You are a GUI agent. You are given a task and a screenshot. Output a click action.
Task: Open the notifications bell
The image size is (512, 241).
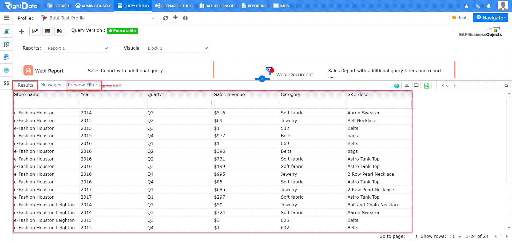point(489,6)
